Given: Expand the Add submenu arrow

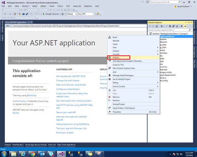Looking at the screenshot, I should [158, 72].
